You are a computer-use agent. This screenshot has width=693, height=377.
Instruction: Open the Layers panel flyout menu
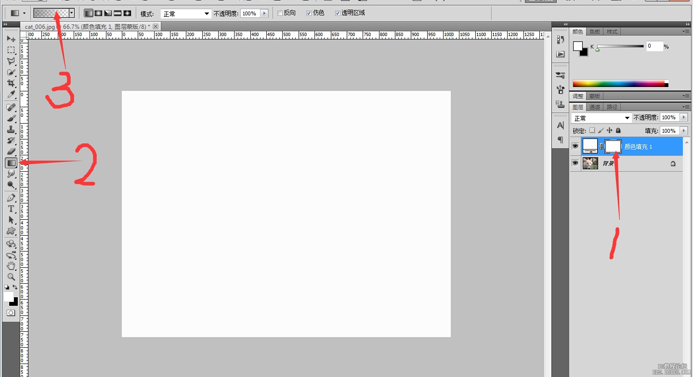686,107
